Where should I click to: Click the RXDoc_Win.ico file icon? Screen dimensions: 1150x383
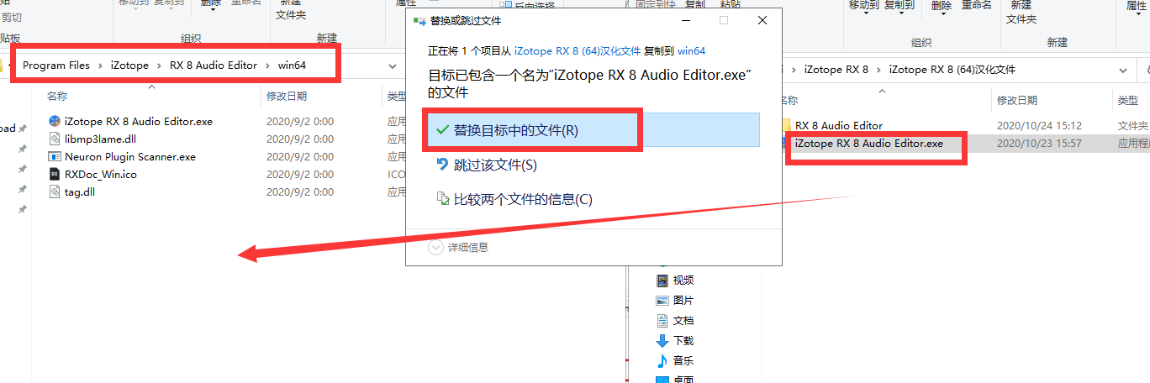[x=55, y=174]
